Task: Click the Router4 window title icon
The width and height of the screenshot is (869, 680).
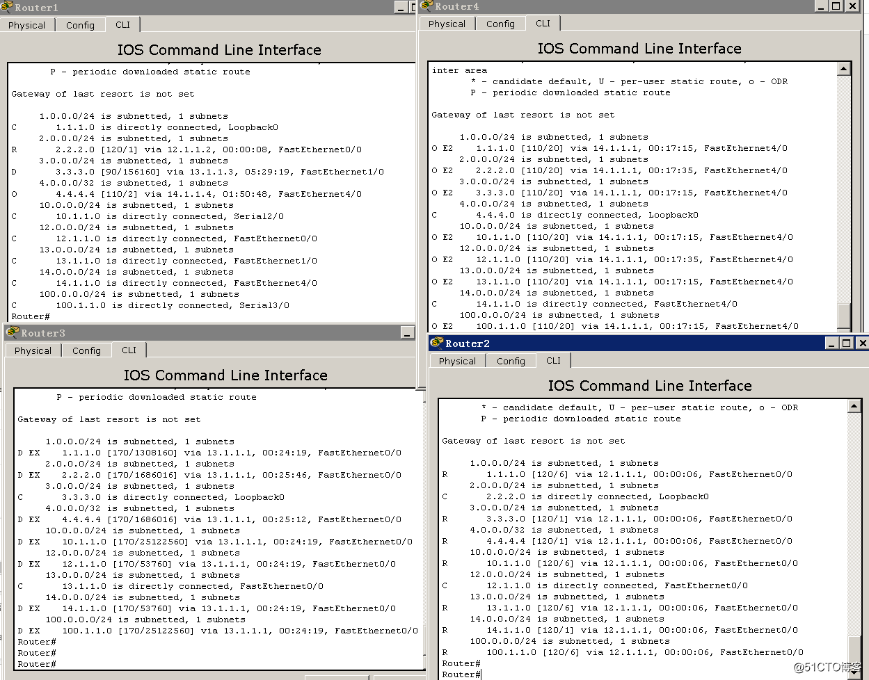Action: pyautogui.click(x=427, y=6)
